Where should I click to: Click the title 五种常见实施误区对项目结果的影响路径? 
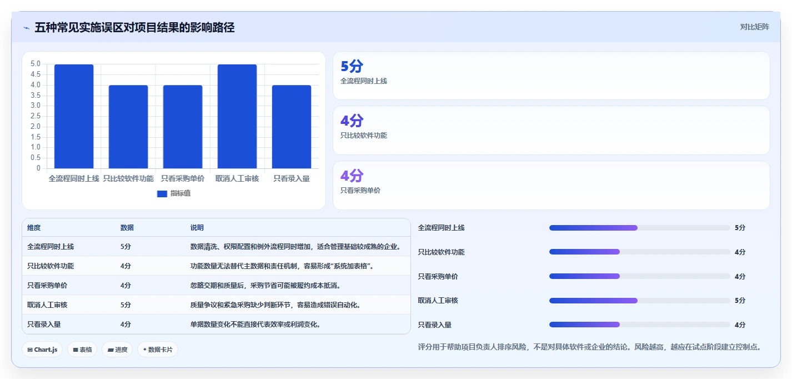[134, 28]
